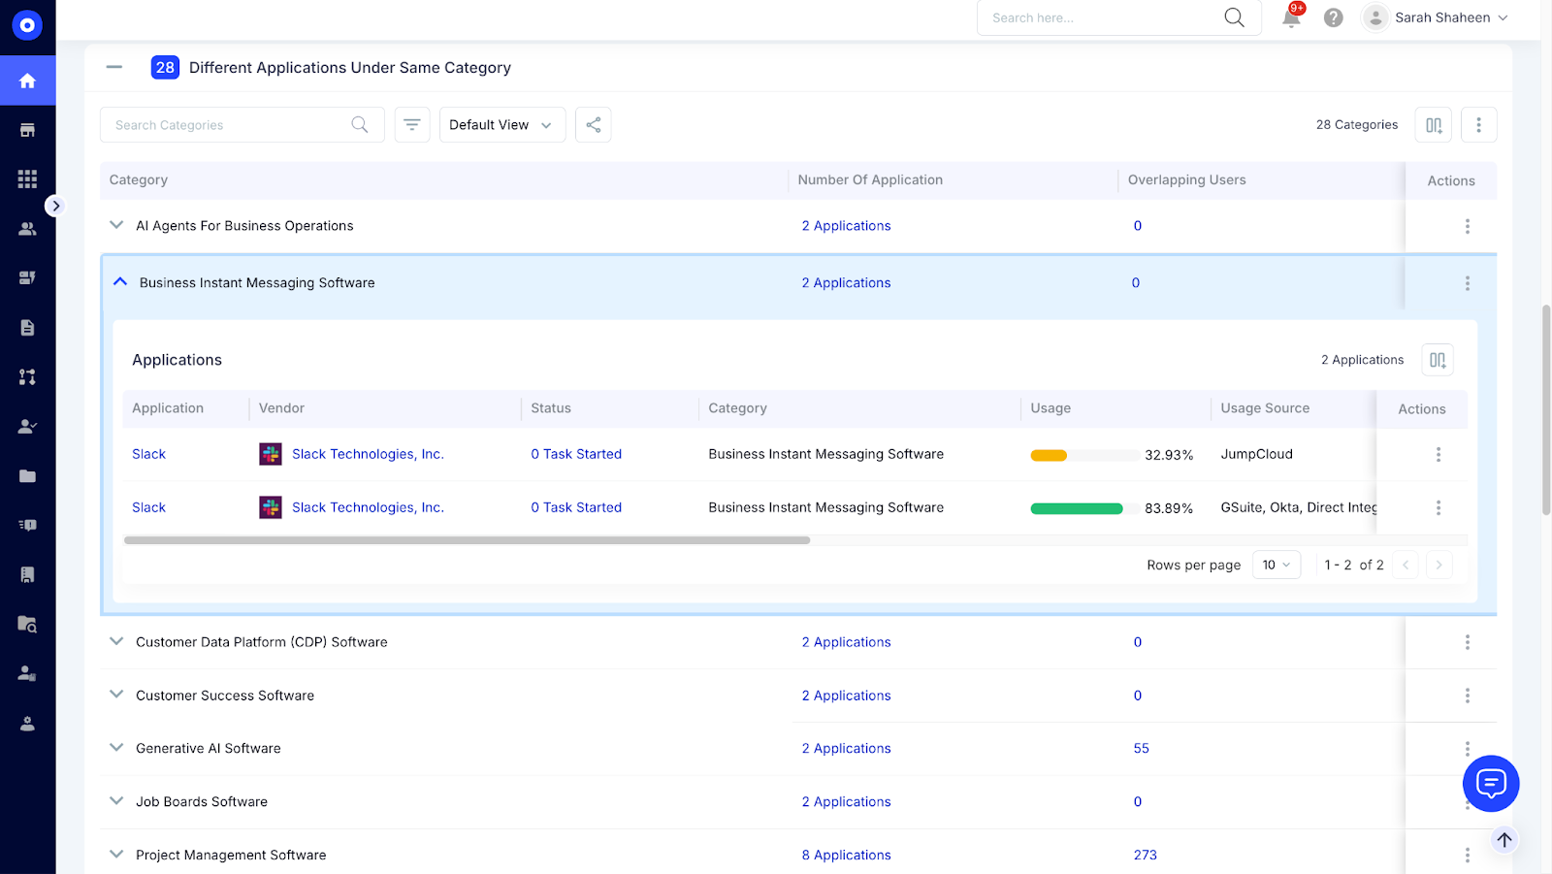Click the Slack Technologies vendor logo
1552x874 pixels.
click(270, 453)
